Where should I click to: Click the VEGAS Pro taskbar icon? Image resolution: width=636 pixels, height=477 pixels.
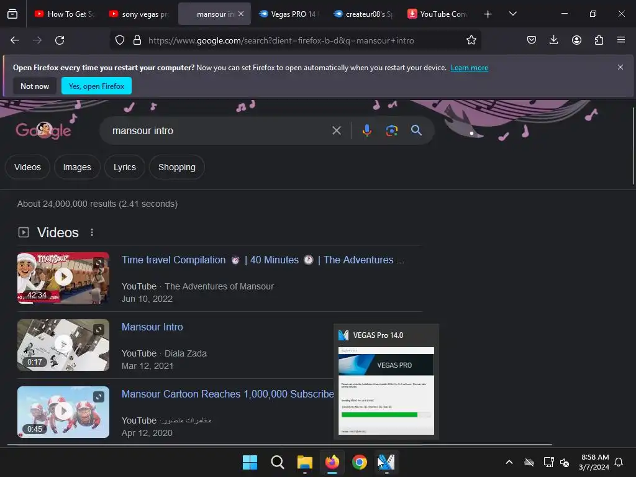click(x=386, y=462)
